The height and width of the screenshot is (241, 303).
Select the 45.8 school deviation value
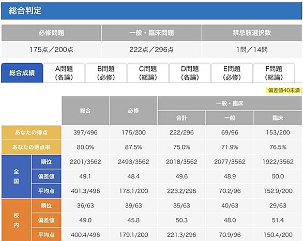pyautogui.click(x=133, y=220)
